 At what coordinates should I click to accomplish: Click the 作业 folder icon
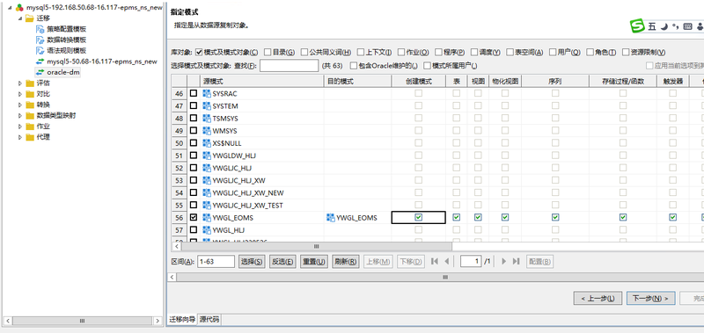[x=30, y=127]
